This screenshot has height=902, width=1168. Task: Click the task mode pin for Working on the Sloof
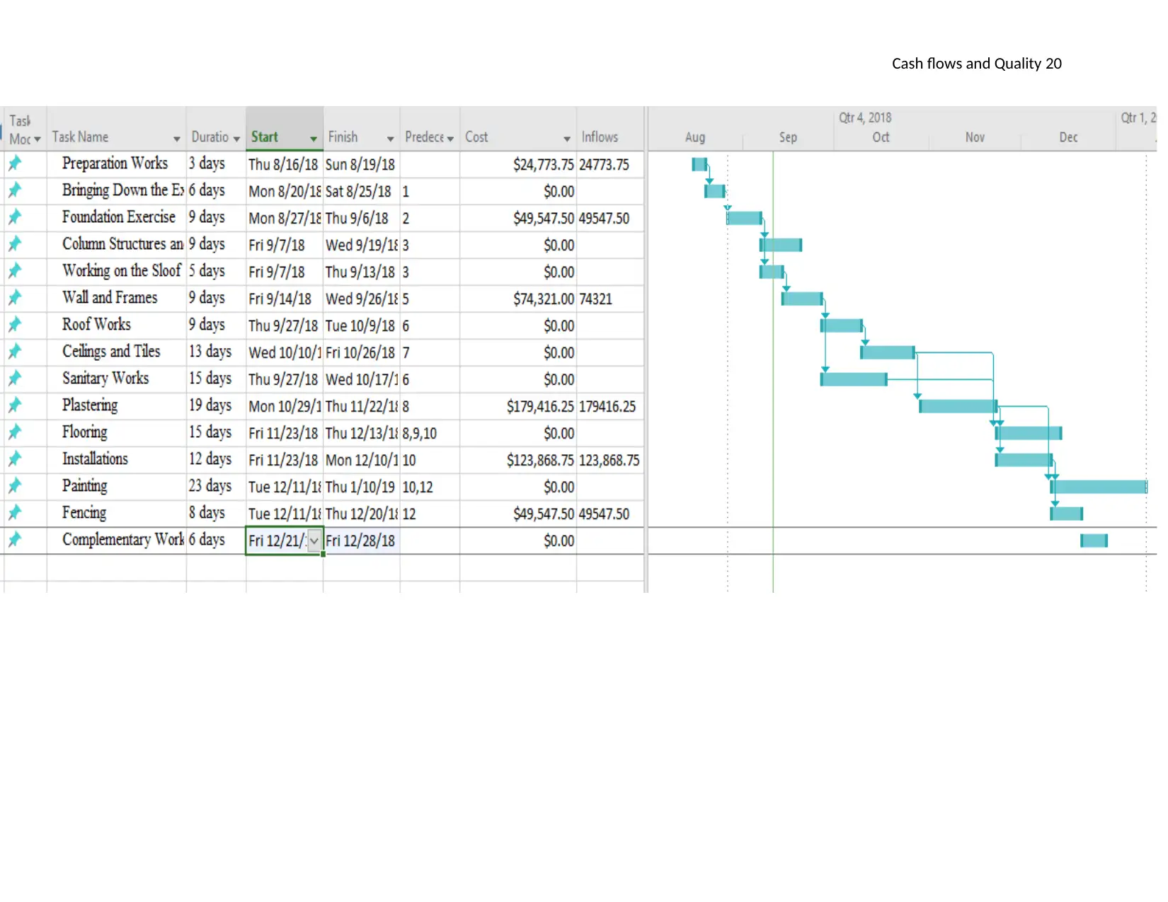15,272
